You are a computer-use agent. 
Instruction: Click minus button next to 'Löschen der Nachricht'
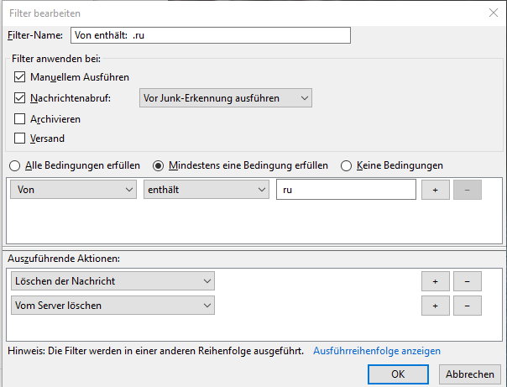[467, 280]
